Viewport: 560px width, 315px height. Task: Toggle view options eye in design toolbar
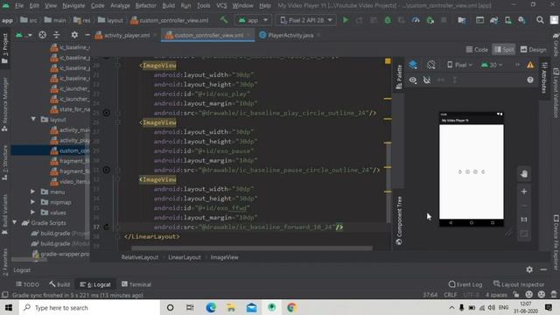click(413, 80)
